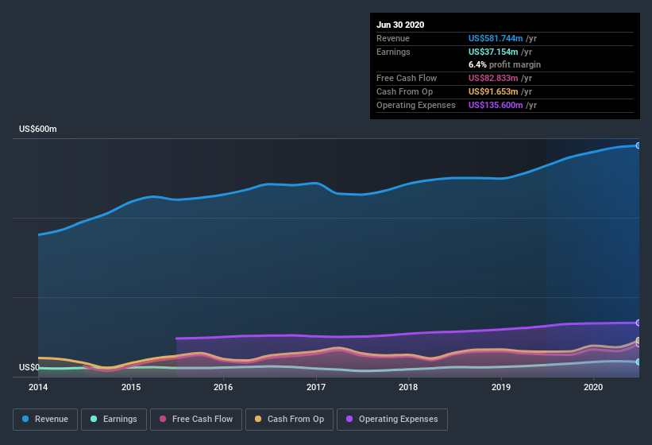
Task: Click the 2015 x-axis label
Action: (x=131, y=387)
